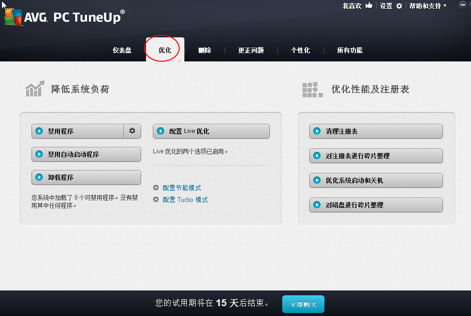Open the 配置 Turbo 模式 link

[185, 200]
